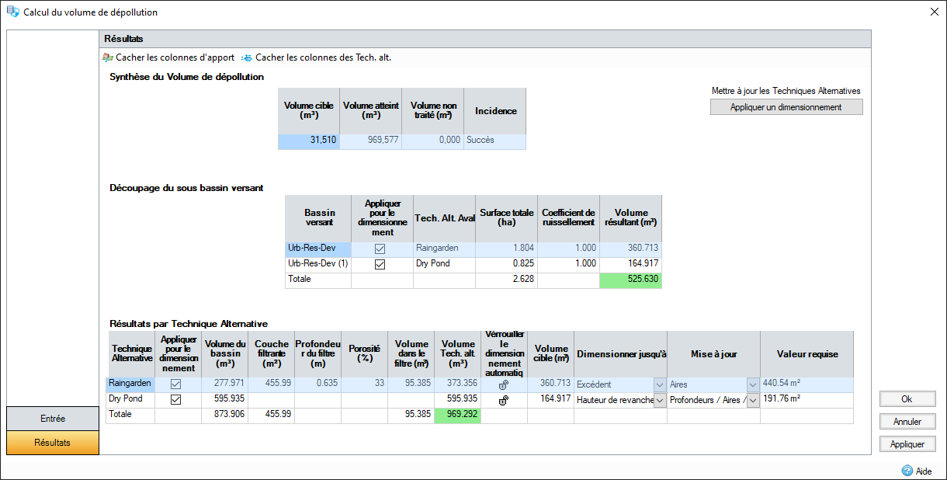Click the Appliquer button
Image resolution: width=947 pixels, height=480 pixels.
pyautogui.click(x=907, y=444)
